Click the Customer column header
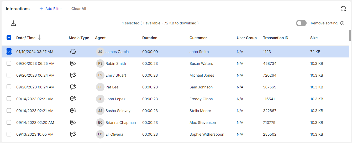 (x=198, y=38)
